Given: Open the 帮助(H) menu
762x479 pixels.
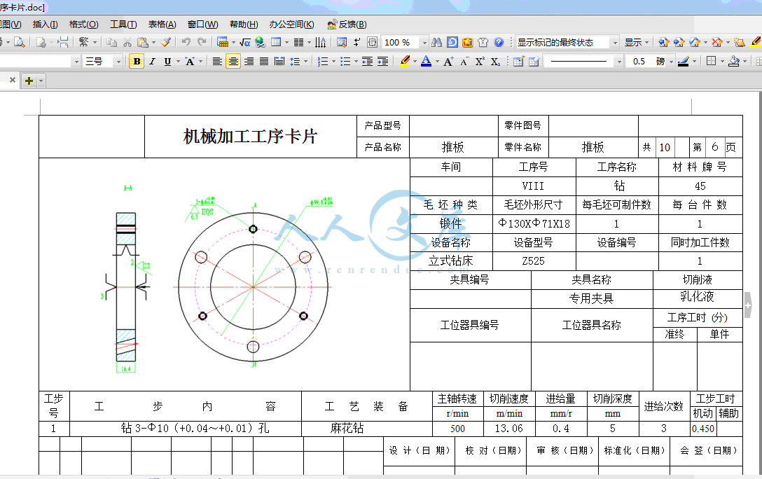Looking at the screenshot, I should pyautogui.click(x=244, y=25).
